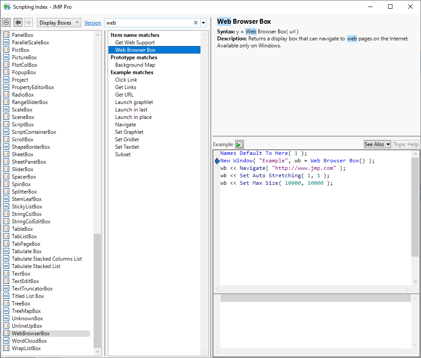Clear the search text with the X icon
The height and width of the screenshot is (358, 421).
point(196,23)
